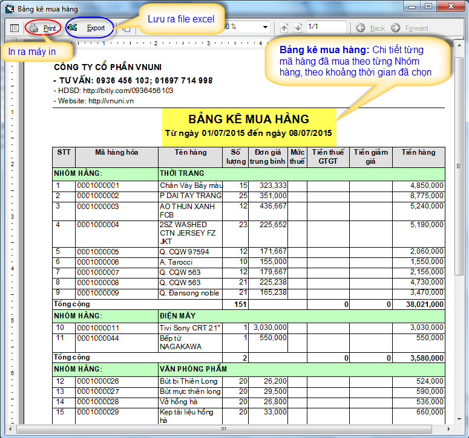Select the yellow BẢNG KÊ MUA HÀNG title

pos(248,119)
